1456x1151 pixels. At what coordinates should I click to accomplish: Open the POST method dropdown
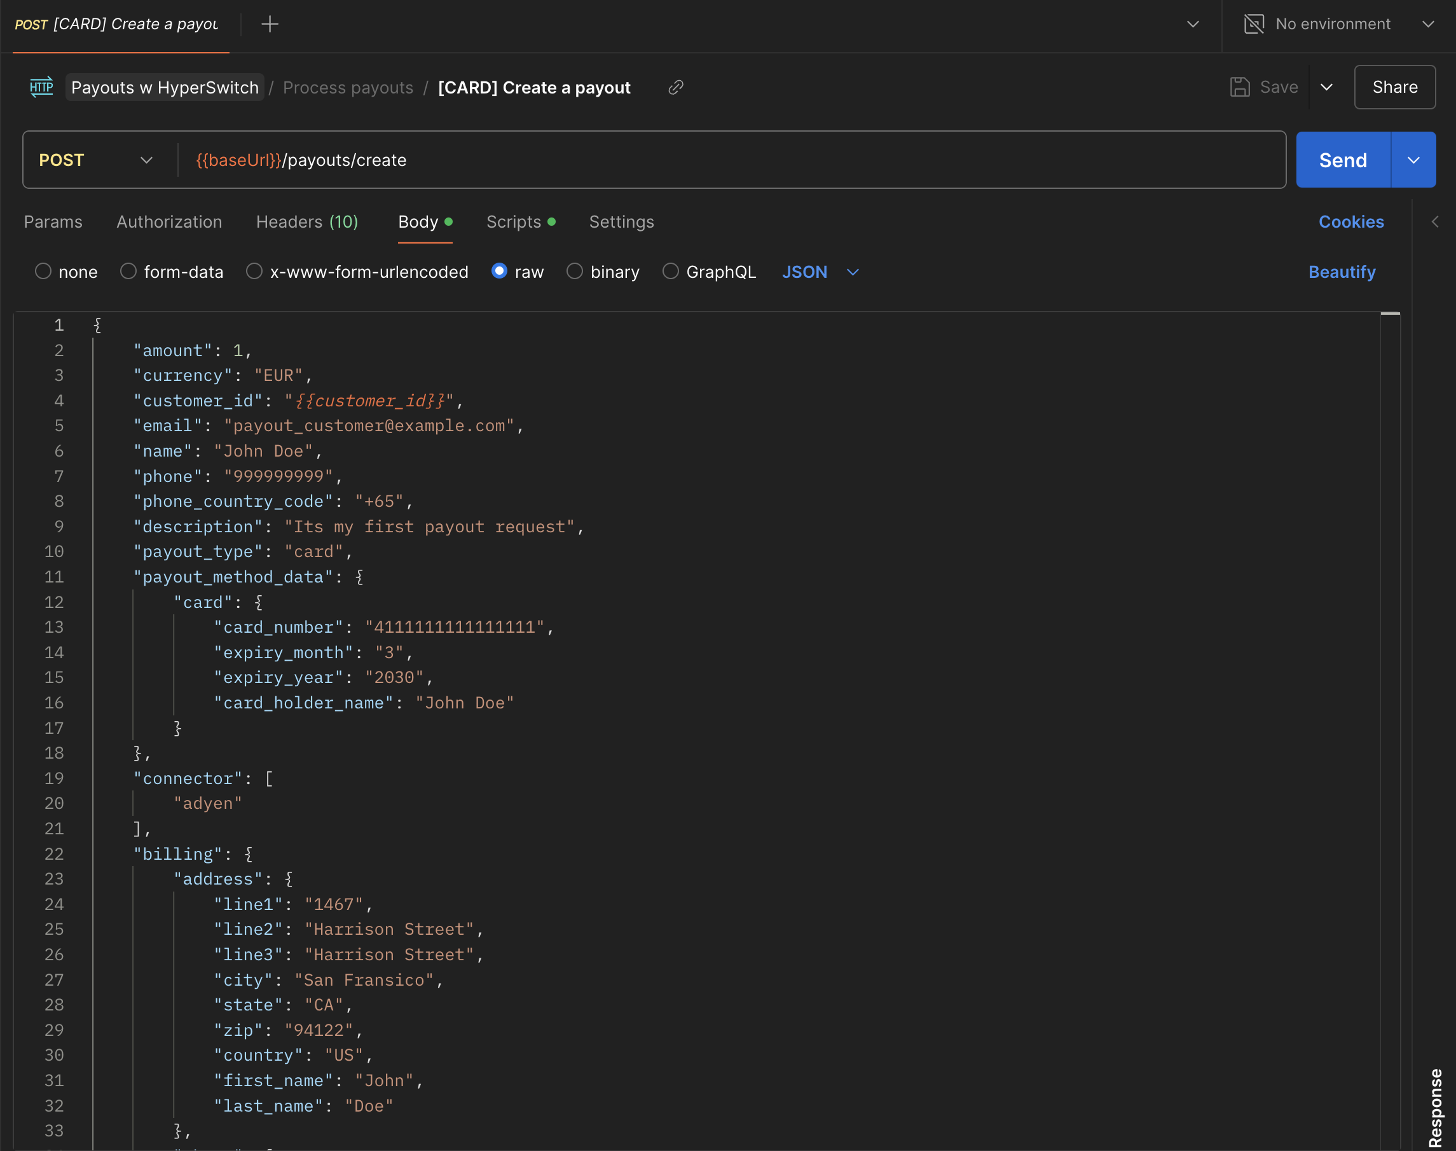[95, 160]
